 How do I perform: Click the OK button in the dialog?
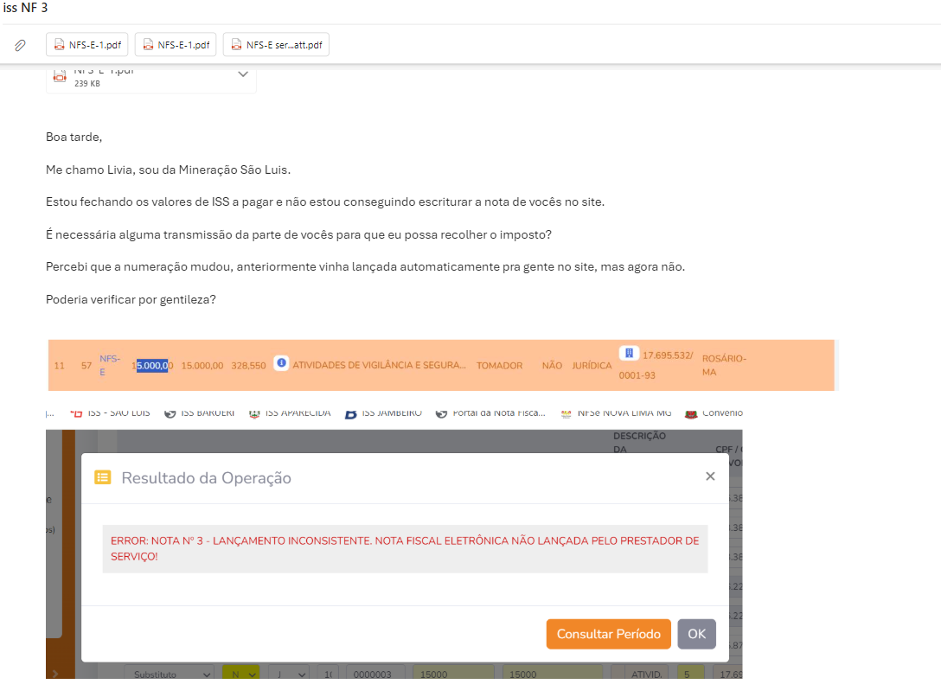tap(697, 634)
